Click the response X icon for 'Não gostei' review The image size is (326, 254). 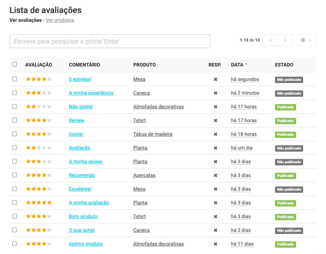click(x=216, y=107)
